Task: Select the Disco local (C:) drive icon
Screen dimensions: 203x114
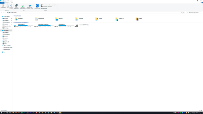Action: [16, 26]
